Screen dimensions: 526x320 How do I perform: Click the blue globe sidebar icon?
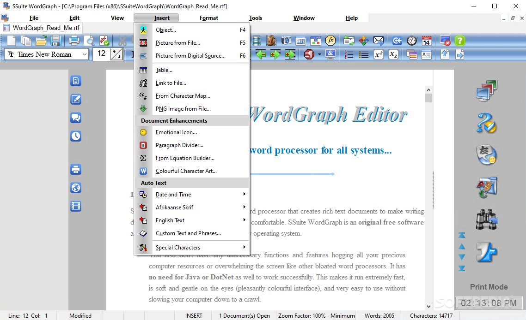tap(76, 188)
